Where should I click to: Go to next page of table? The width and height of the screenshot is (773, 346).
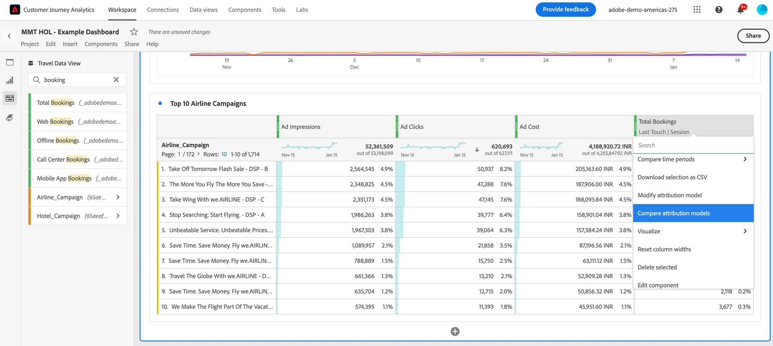(x=199, y=154)
